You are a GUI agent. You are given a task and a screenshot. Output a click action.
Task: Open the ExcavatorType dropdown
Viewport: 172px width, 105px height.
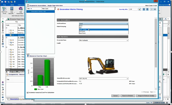point(104,40)
